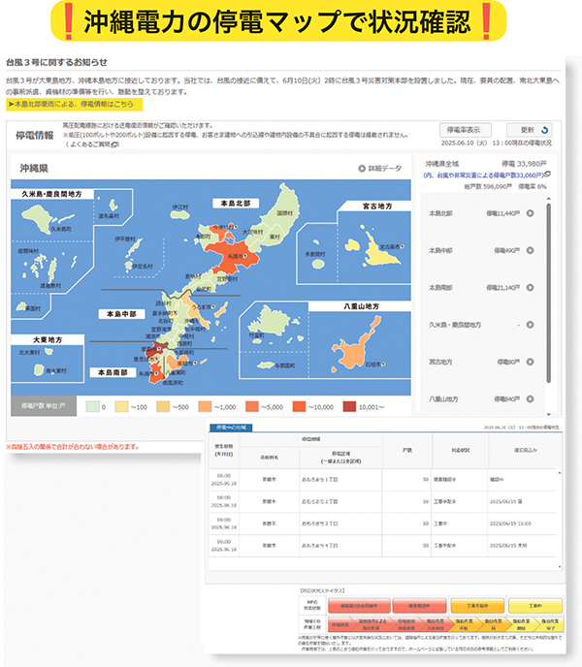Click the 名護市 area on the map

(x=234, y=254)
